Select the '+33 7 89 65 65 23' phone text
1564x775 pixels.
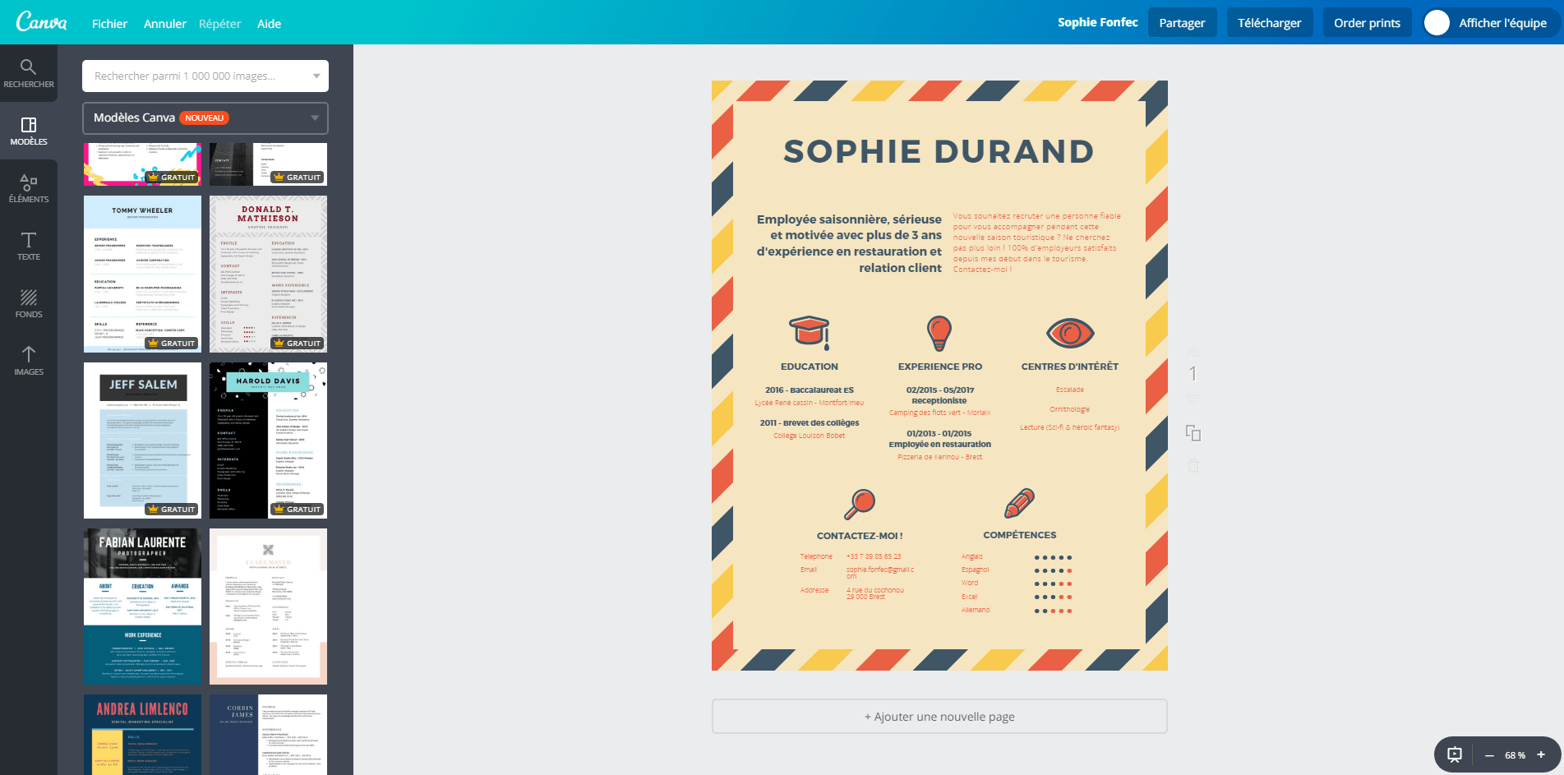click(x=874, y=556)
